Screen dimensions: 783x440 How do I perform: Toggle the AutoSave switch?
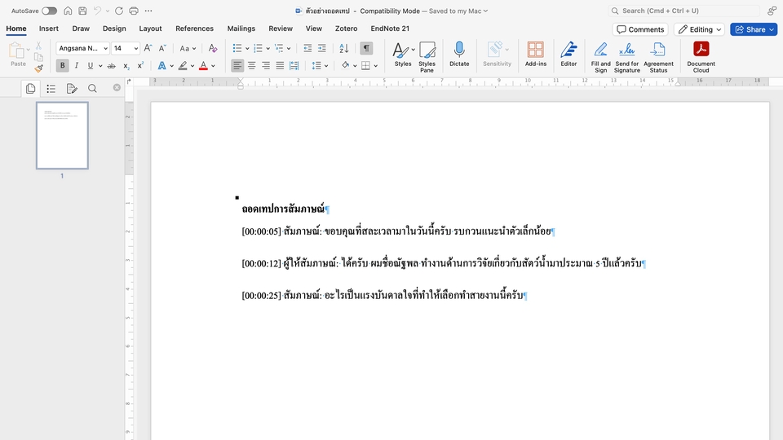coord(49,11)
